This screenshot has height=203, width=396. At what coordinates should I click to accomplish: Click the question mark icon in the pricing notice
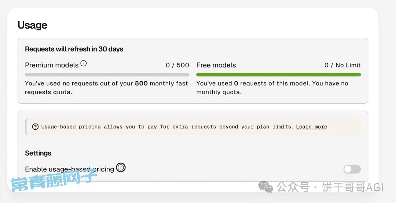(x=35, y=127)
